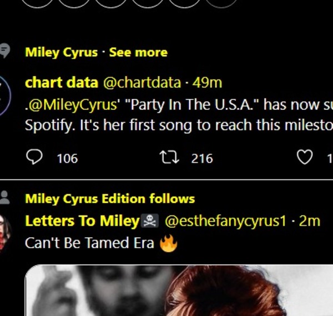Click the topic bubble icon beside Miley Cyrus
The width and height of the screenshot is (333, 316).
click(x=5, y=52)
